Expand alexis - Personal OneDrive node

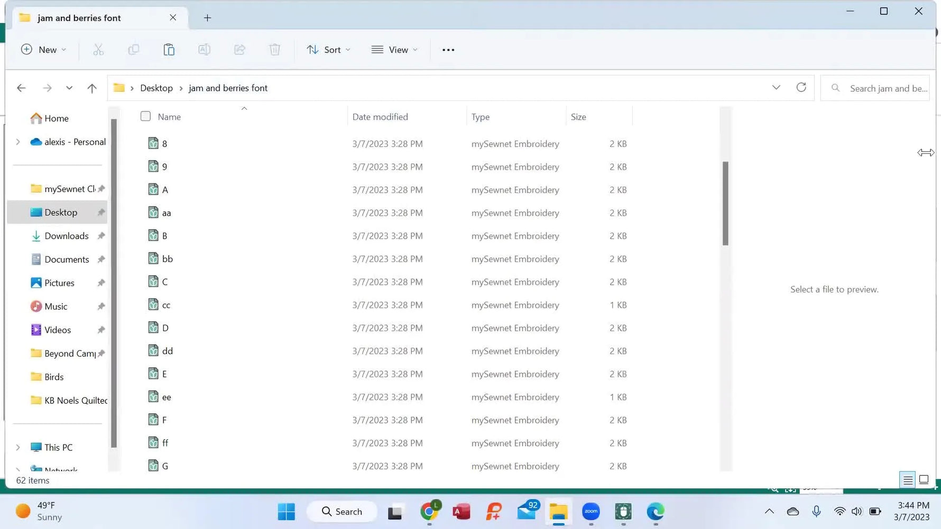click(x=18, y=142)
